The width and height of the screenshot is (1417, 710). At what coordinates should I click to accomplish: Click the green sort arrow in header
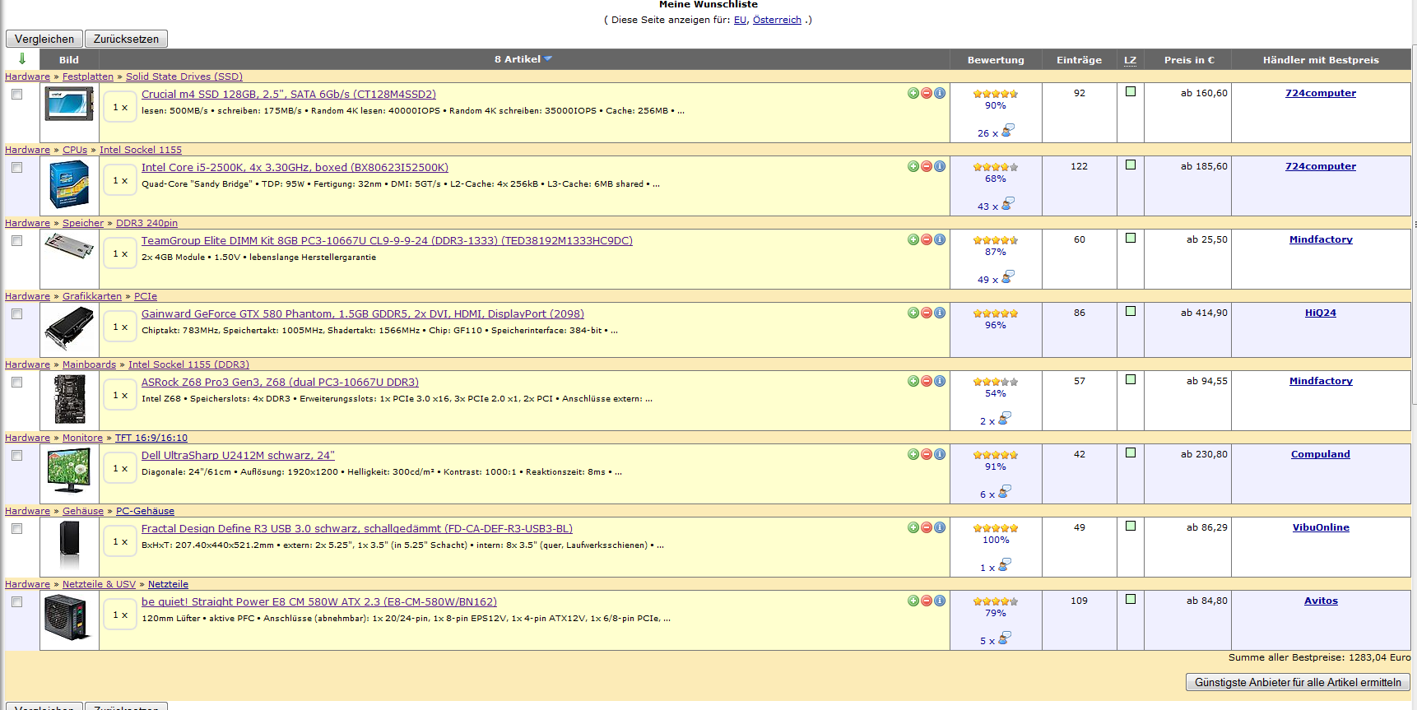[22, 58]
